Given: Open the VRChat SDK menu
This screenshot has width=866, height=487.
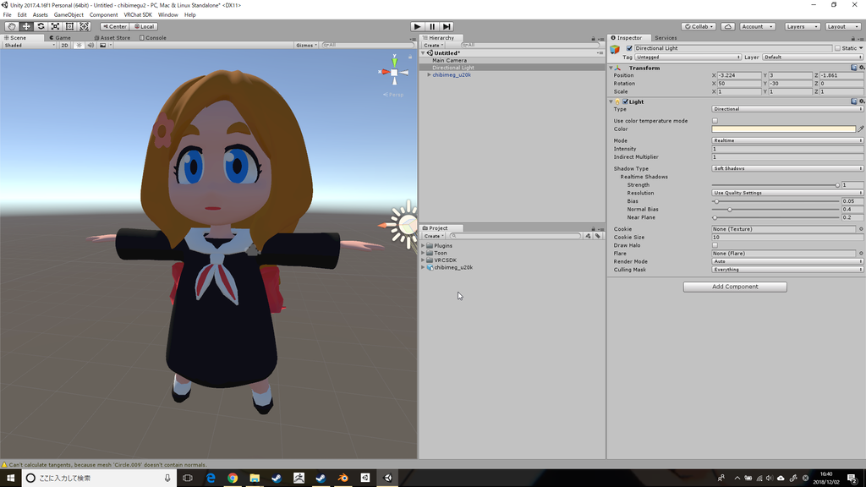Looking at the screenshot, I should coord(138,15).
